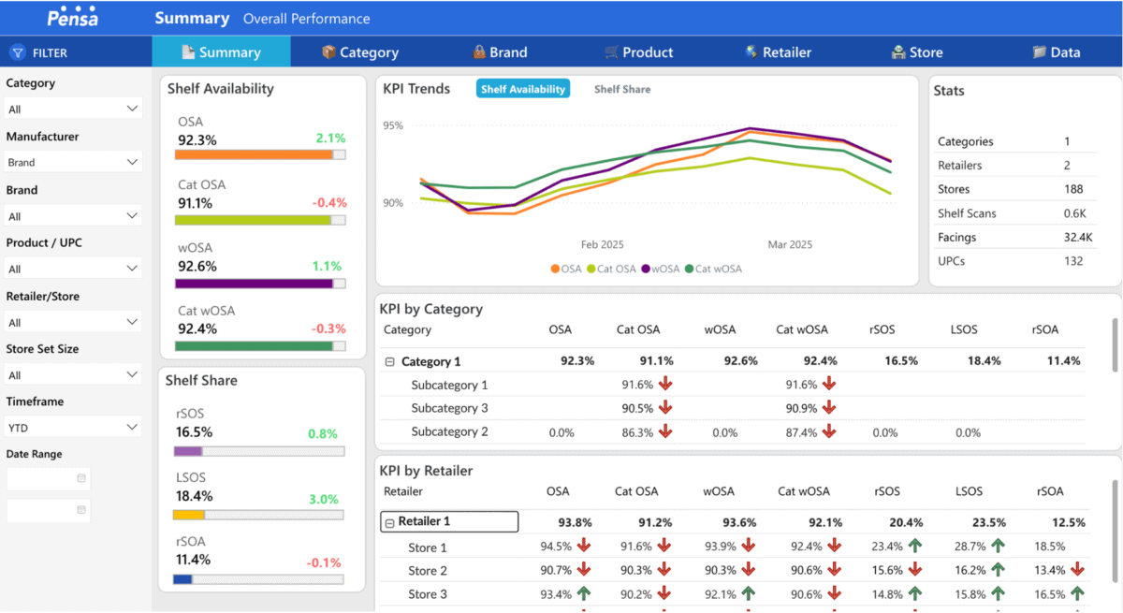Click the first Date Range input field
Image resolution: width=1123 pixels, height=613 pixels.
tap(49, 478)
